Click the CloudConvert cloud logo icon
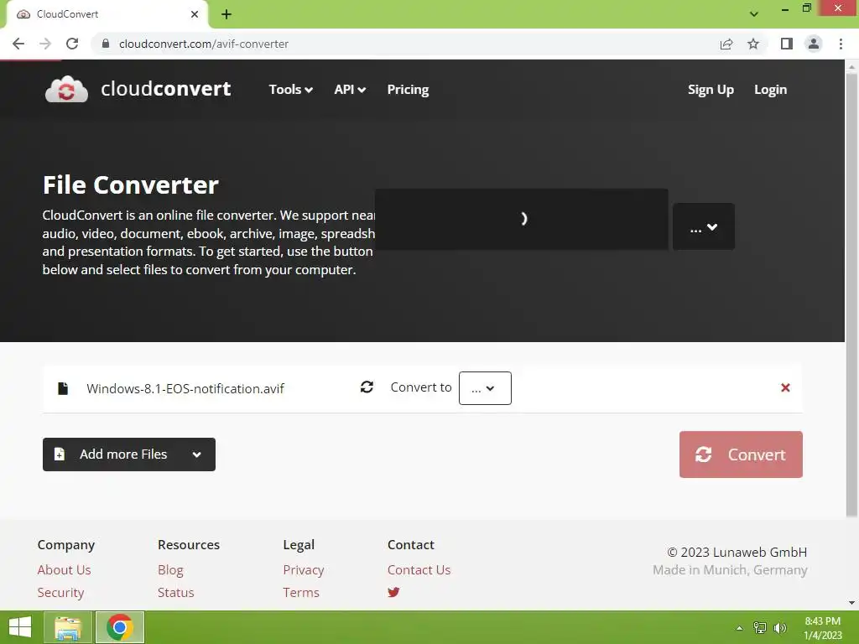The width and height of the screenshot is (859, 644). [66, 89]
